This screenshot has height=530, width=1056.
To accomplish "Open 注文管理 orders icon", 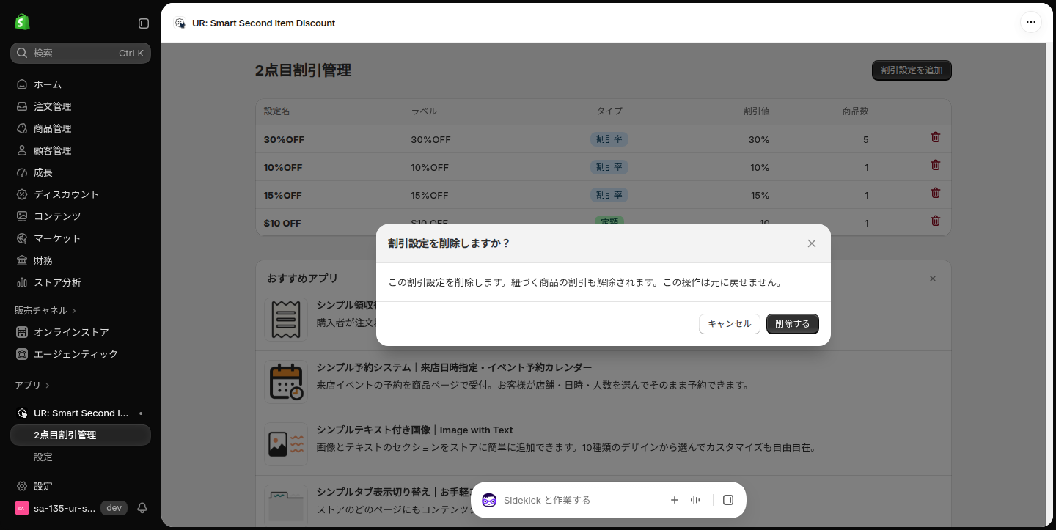I will (x=22, y=106).
